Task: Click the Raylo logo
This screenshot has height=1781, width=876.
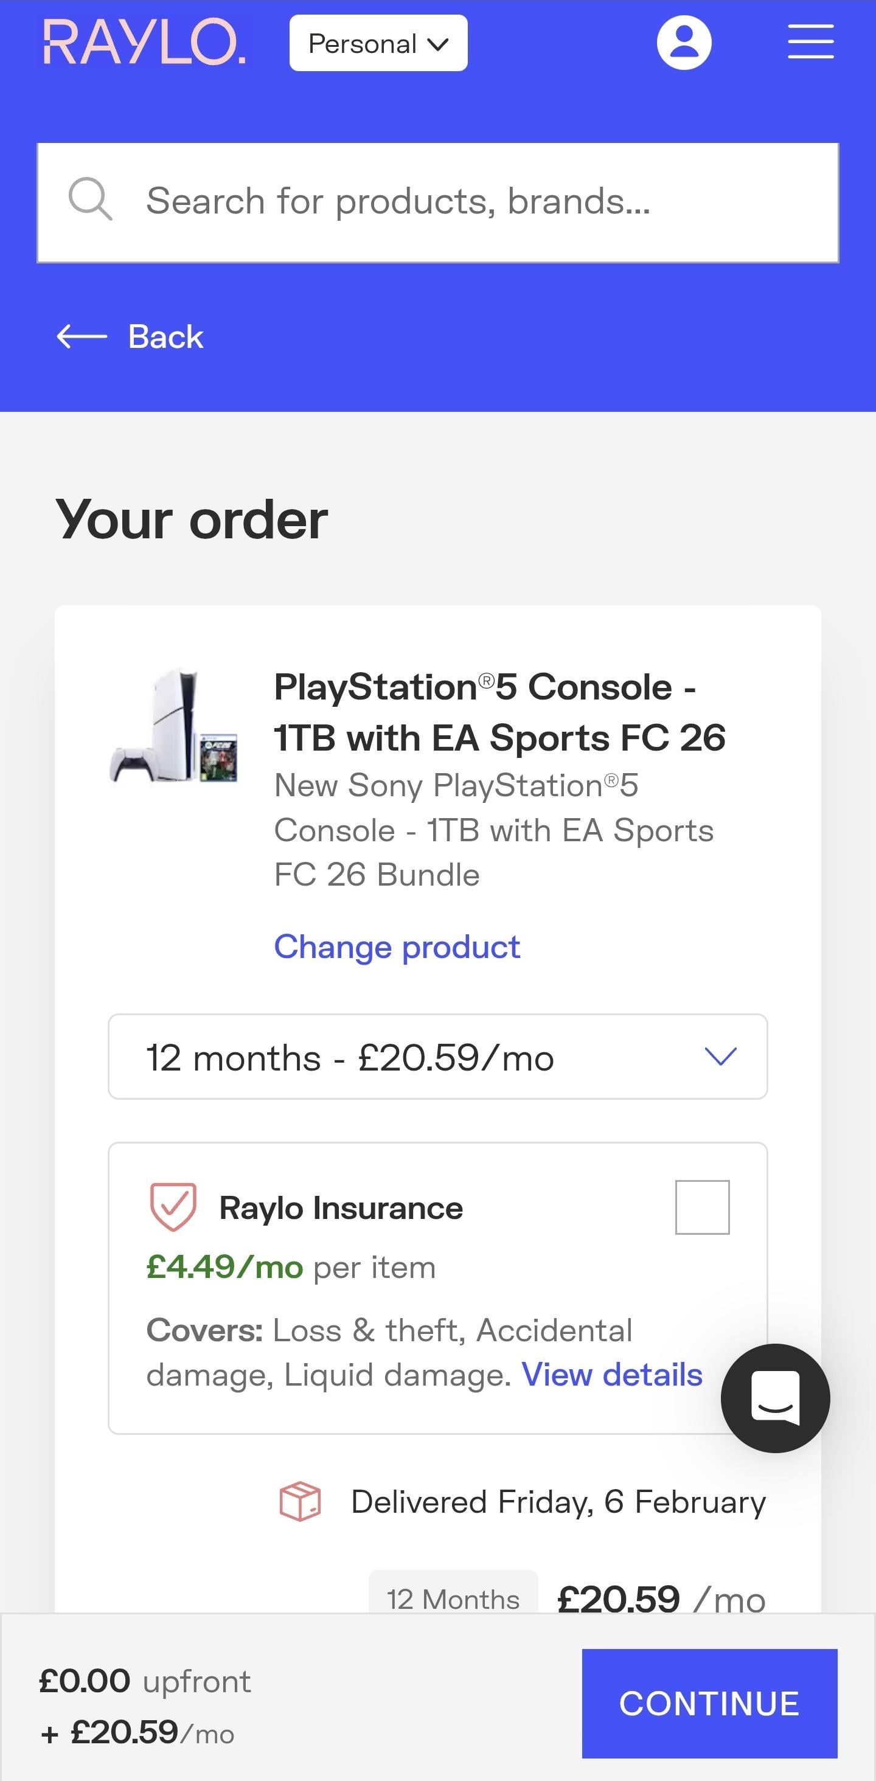Action: (x=145, y=43)
